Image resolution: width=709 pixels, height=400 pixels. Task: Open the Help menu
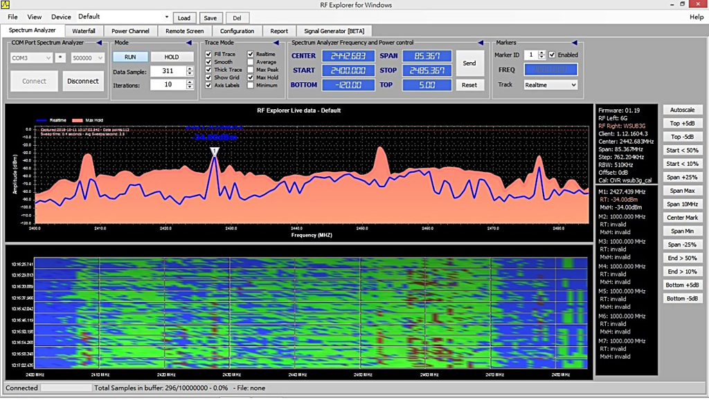click(697, 17)
